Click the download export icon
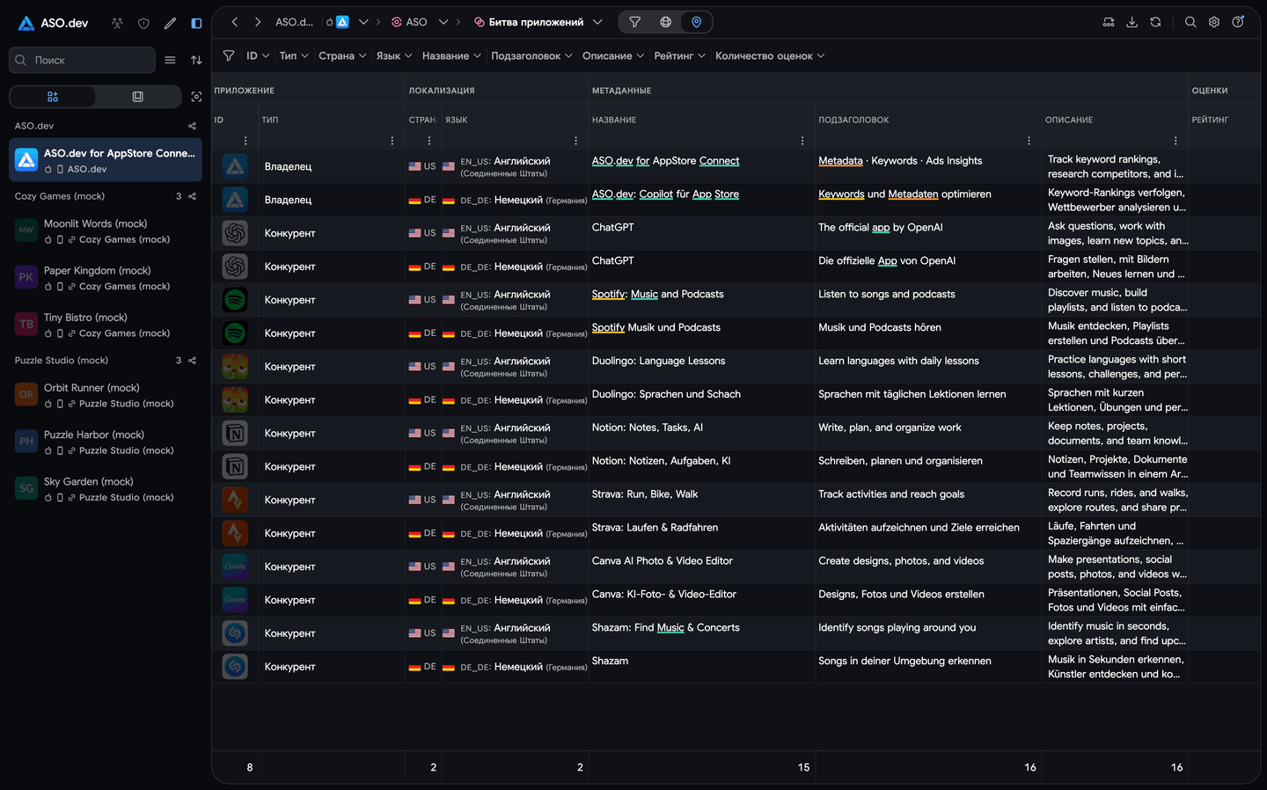Screen dimensions: 1267x790 click(x=1132, y=22)
